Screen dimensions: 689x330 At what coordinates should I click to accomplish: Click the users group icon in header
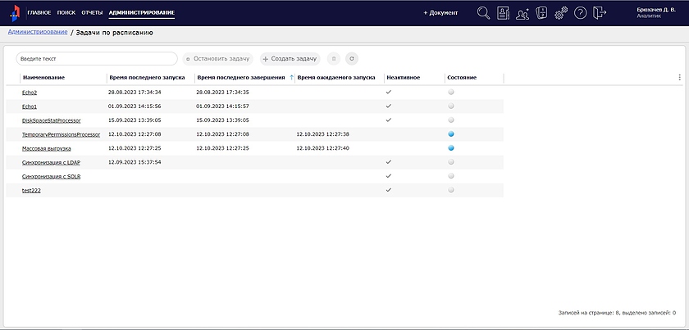pyautogui.click(x=522, y=13)
